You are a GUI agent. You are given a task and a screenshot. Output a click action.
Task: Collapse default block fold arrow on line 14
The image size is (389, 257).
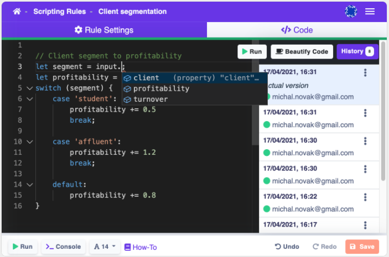pyautogui.click(x=29, y=185)
